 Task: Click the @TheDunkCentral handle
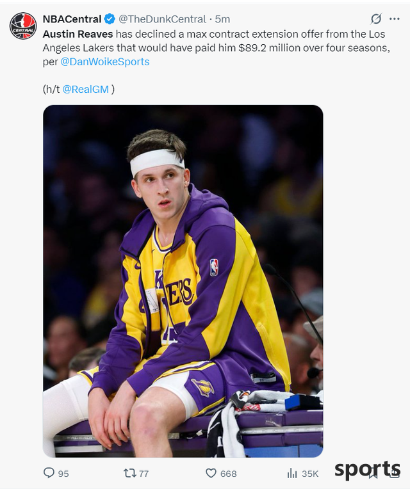(162, 19)
